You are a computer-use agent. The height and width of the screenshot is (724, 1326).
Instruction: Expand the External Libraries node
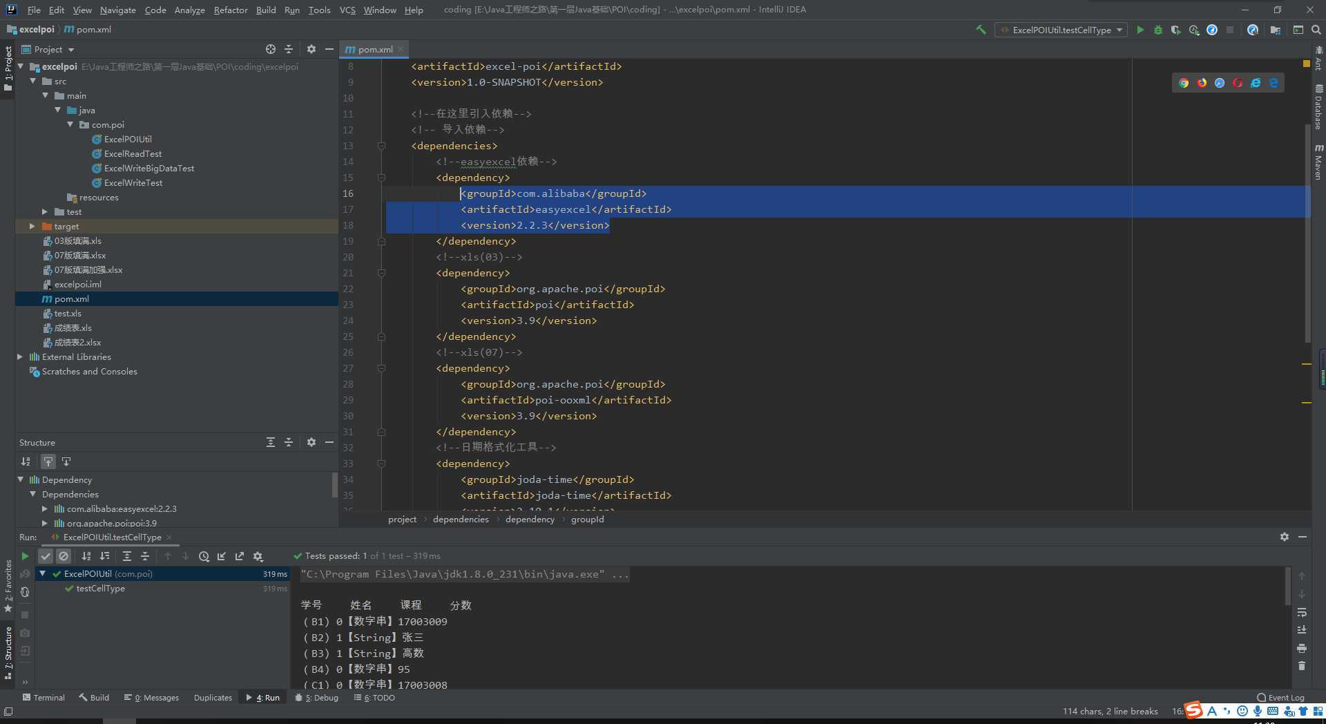19,356
